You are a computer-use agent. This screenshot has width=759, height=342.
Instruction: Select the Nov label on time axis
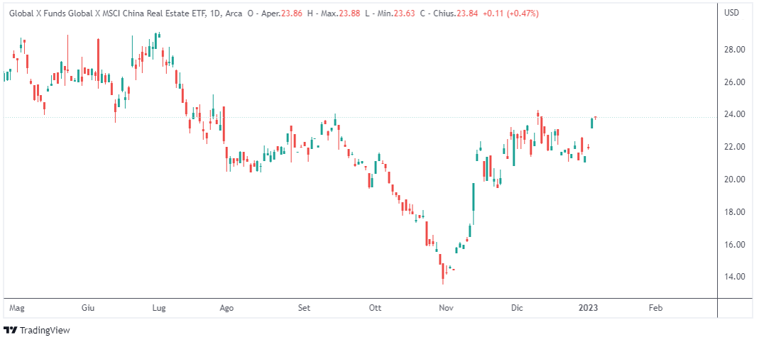(446, 308)
